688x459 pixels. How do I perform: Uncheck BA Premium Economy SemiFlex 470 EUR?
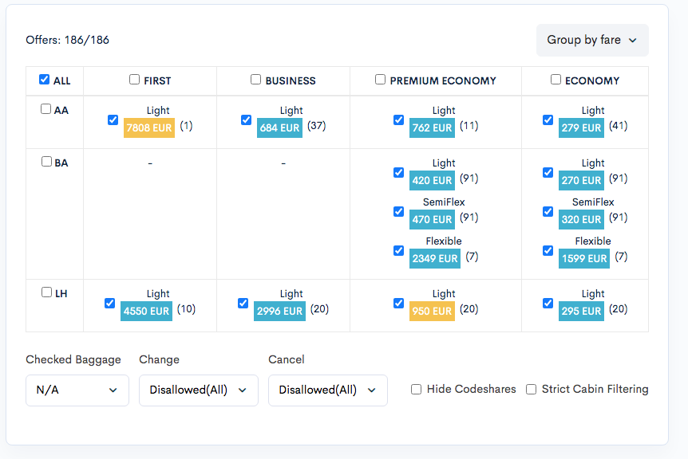pyautogui.click(x=398, y=211)
